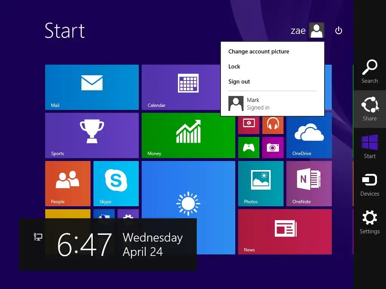Click the Start charm
Image resolution: width=386 pixels, height=289 pixels.
[x=369, y=147]
